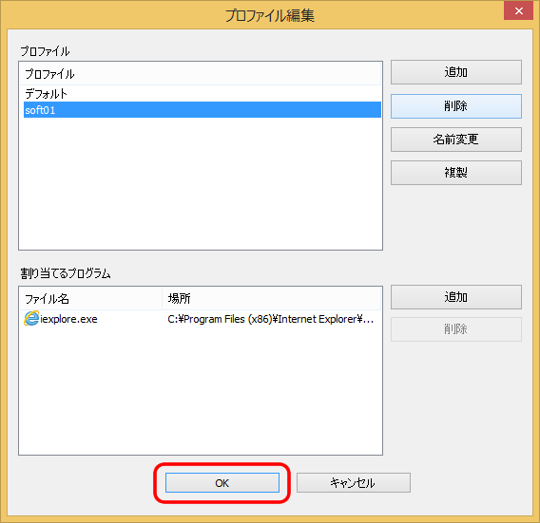Click empty area in assigned programs list

click(201, 388)
